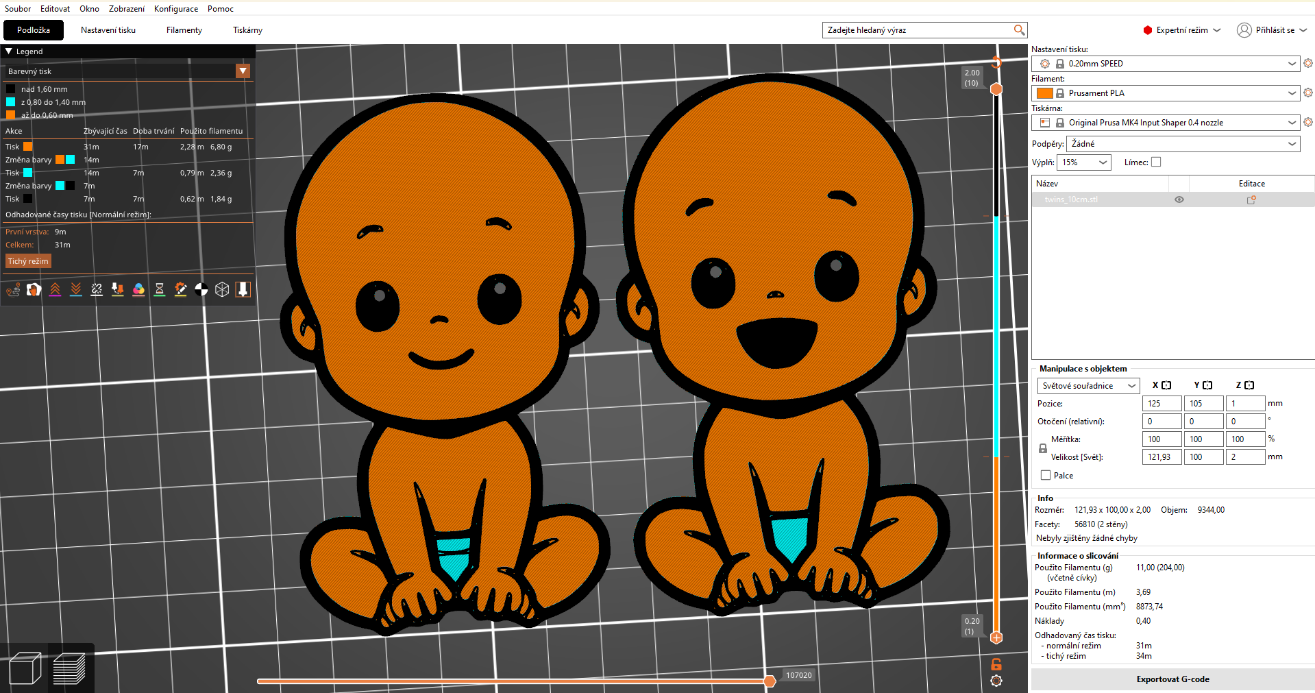Collapse the Legend panel triangle
The width and height of the screenshot is (1315, 693).
[x=9, y=51]
